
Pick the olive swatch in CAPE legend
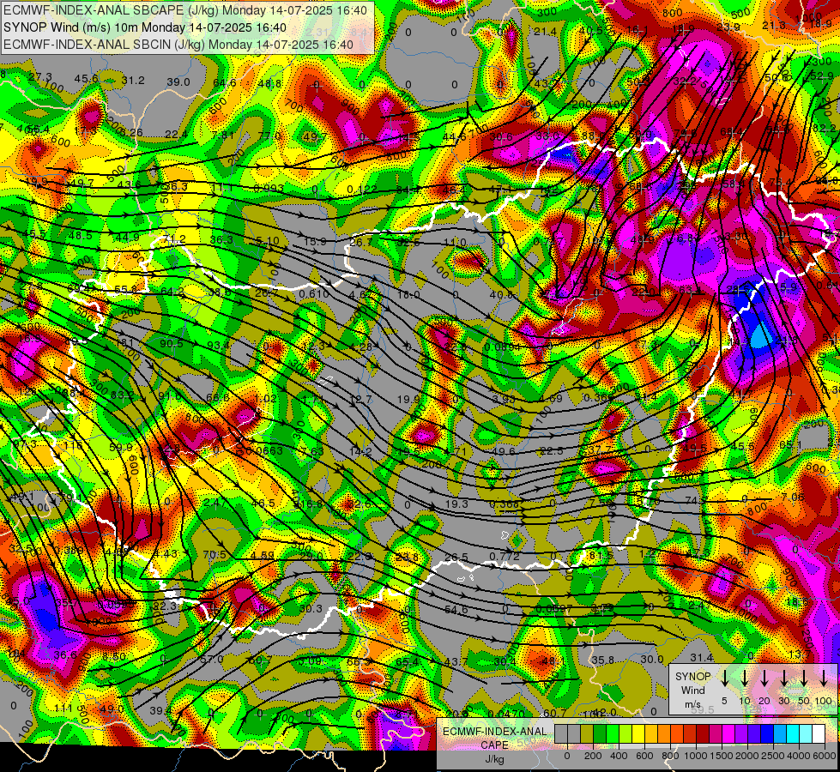coord(587,734)
